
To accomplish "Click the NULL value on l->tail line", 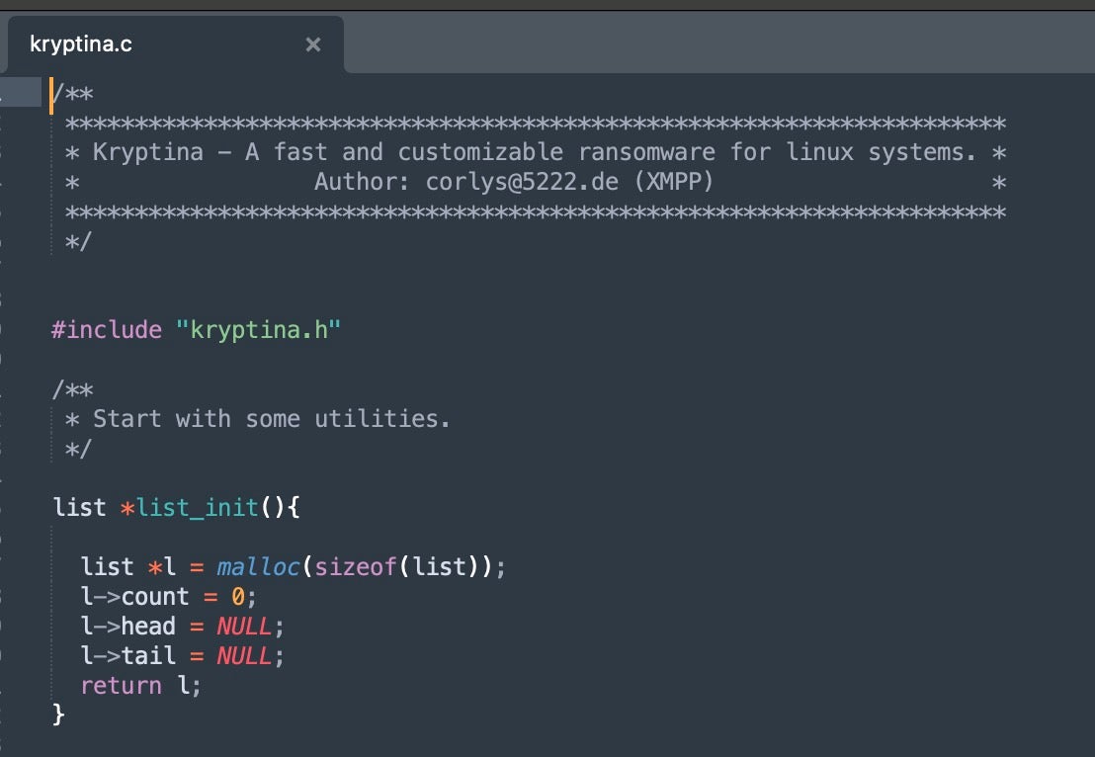I will (243, 656).
